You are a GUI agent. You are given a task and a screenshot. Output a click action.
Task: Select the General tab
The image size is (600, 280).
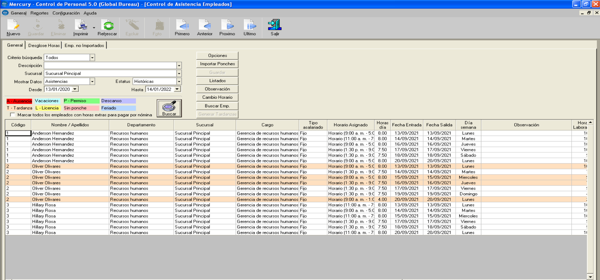[15, 45]
